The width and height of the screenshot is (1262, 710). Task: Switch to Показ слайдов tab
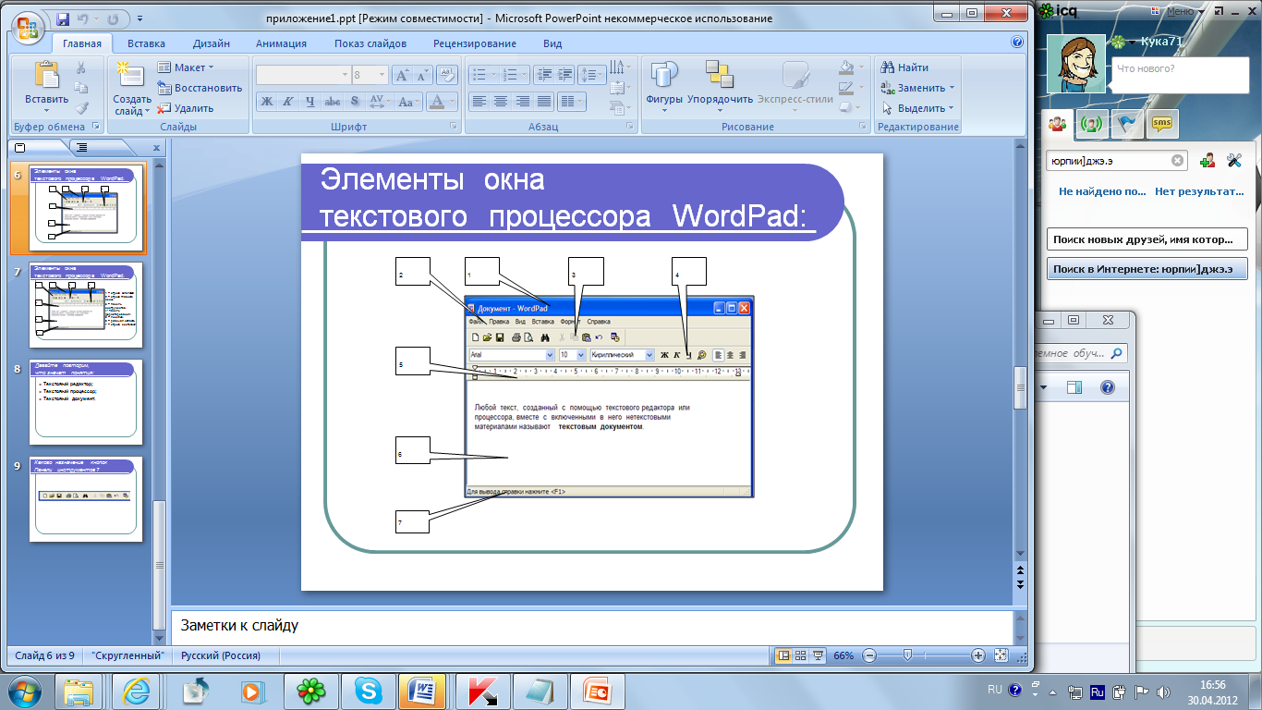[x=370, y=43]
